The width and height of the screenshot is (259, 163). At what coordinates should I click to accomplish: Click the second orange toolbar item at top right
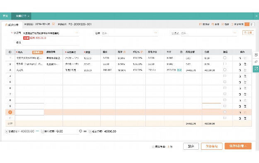click(x=215, y=24)
